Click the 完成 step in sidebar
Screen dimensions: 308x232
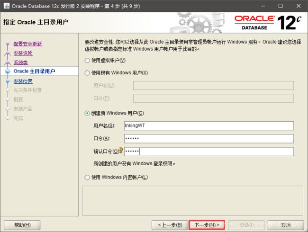[x=18, y=118]
